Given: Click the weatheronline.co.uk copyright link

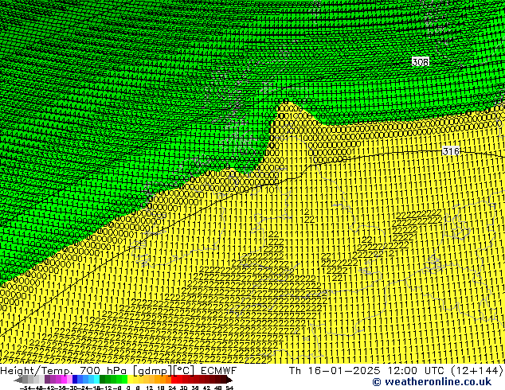Looking at the screenshot, I should [432, 382].
